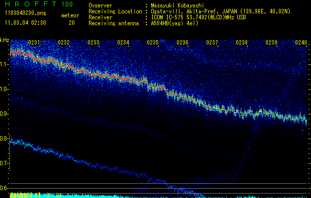Screen dimensions: 311x198
Task: Click the 0232 time marker
Action: pos(64,43)
